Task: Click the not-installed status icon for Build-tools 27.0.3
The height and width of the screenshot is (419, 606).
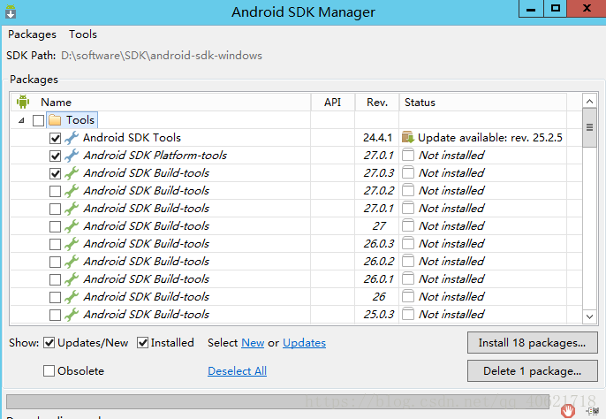Action: 408,172
